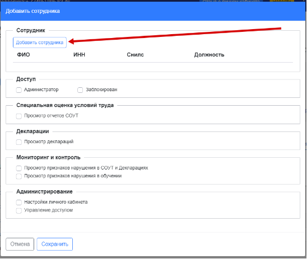Cancel the dialog with Отмена
The height and width of the screenshot is (259, 307).
pos(20,244)
